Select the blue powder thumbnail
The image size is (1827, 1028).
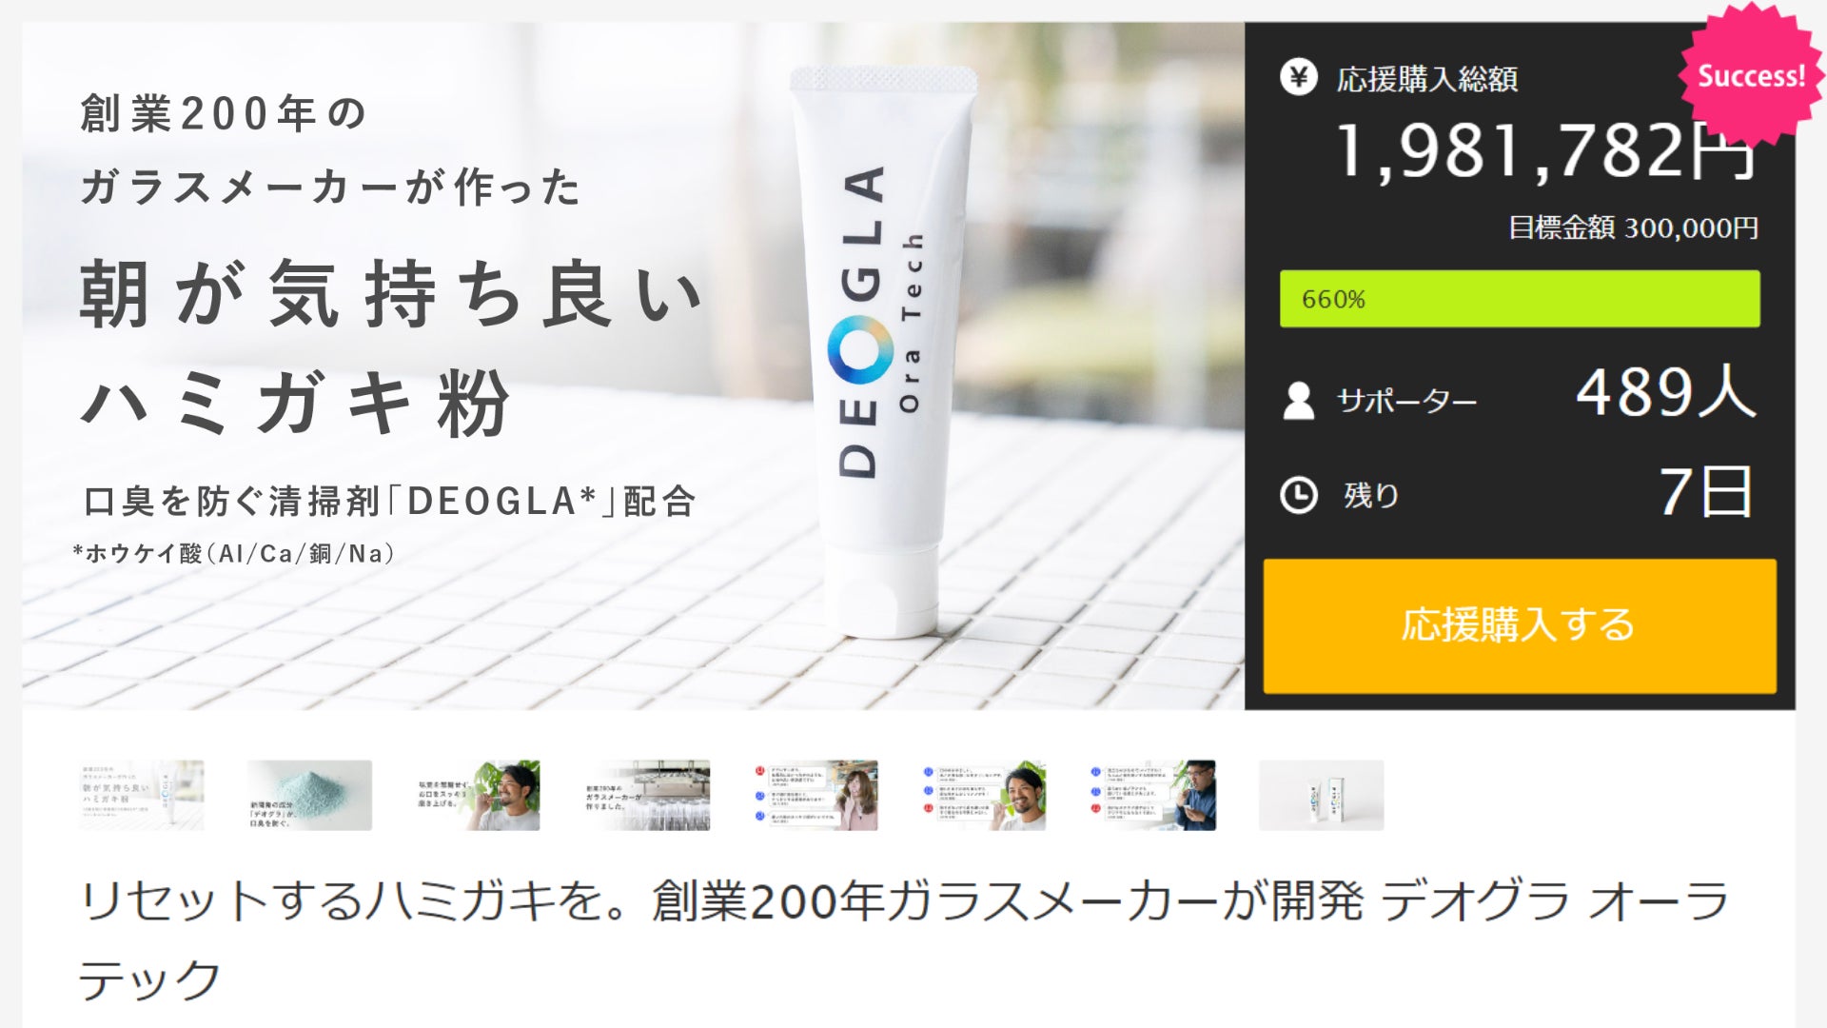309,795
